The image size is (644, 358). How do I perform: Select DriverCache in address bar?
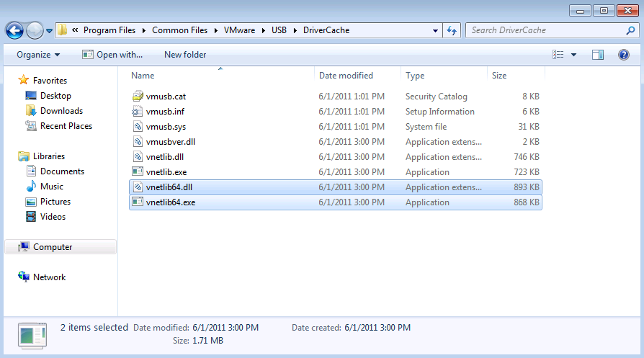tap(326, 30)
